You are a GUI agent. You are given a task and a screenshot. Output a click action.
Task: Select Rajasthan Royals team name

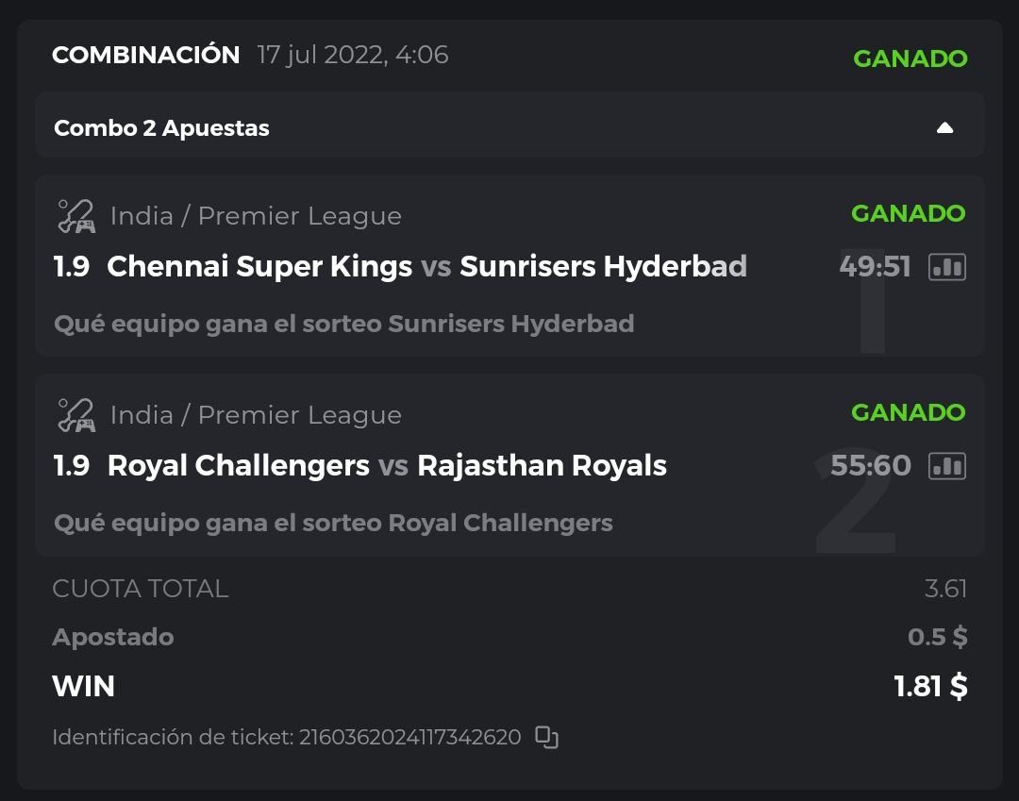(x=542, y=466)
